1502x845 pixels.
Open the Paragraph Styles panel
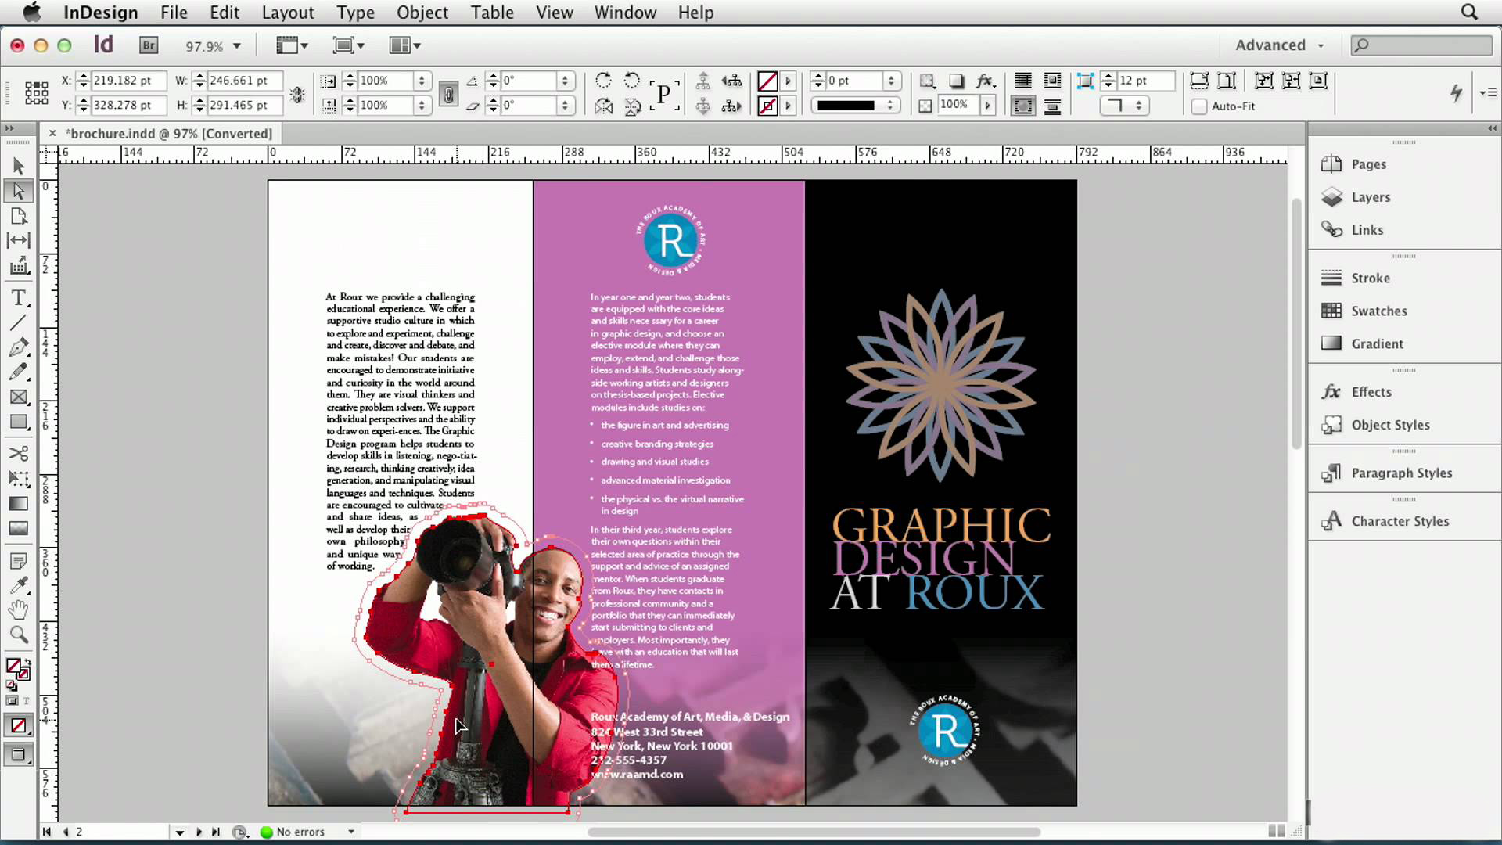tap(1401, 473)
